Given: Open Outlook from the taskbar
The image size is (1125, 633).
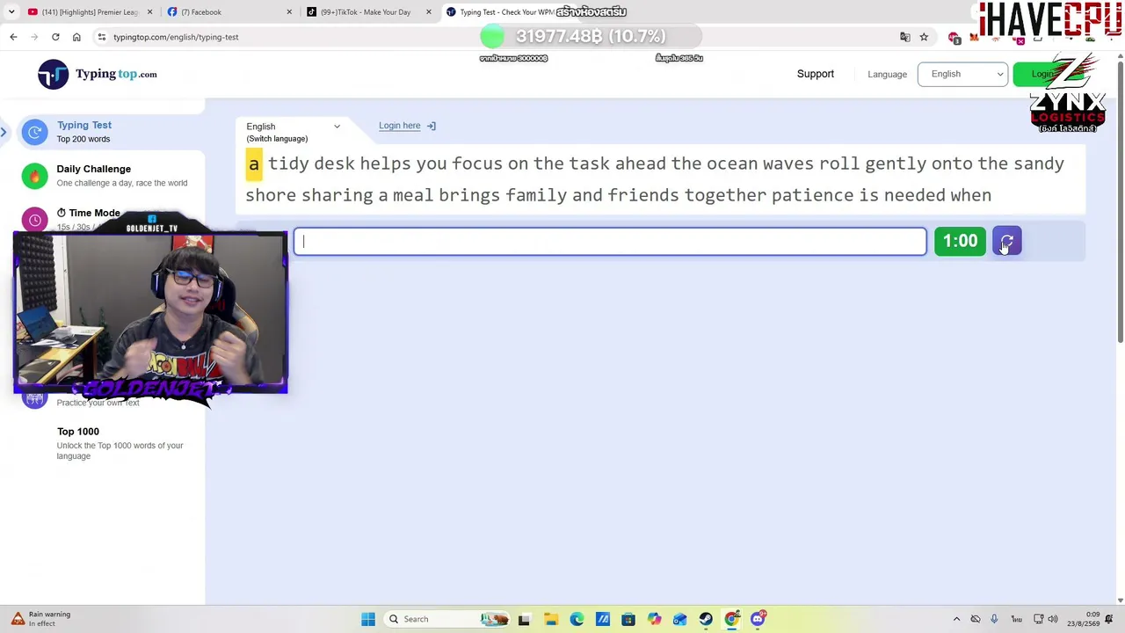Looking at the screenshot, I should (x=680, y=619).
